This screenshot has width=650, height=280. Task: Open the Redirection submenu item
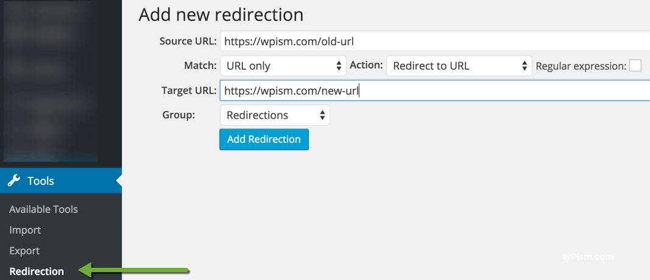coord(37,271)
